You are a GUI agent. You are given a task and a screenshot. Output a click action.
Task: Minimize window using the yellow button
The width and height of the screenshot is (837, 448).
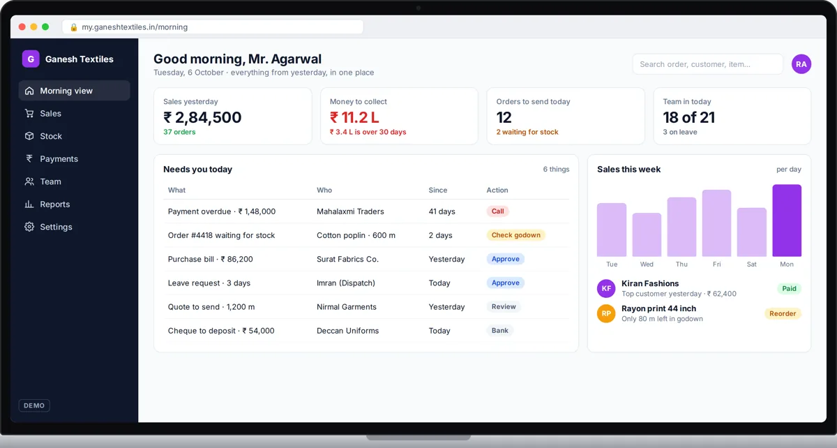33,27
